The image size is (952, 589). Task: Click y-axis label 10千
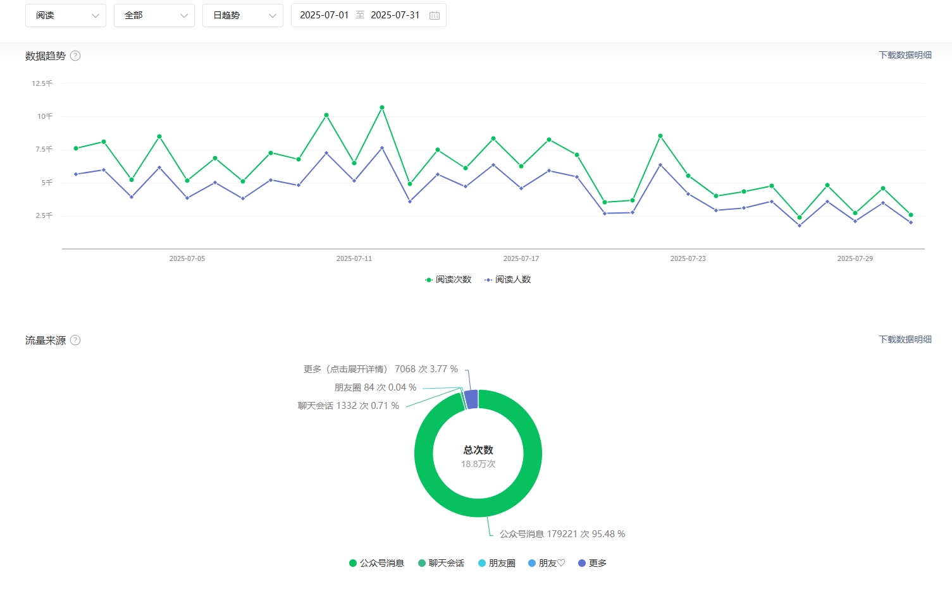click(45, 116)
